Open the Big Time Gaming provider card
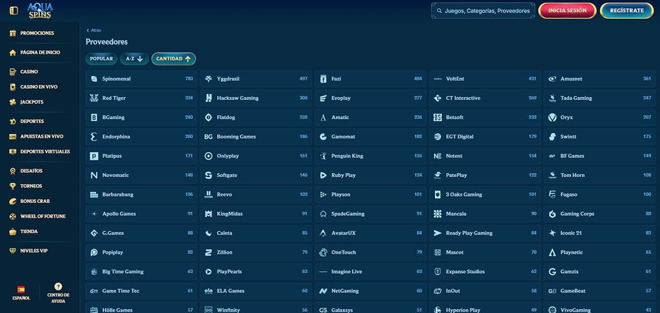 point(141,272)
